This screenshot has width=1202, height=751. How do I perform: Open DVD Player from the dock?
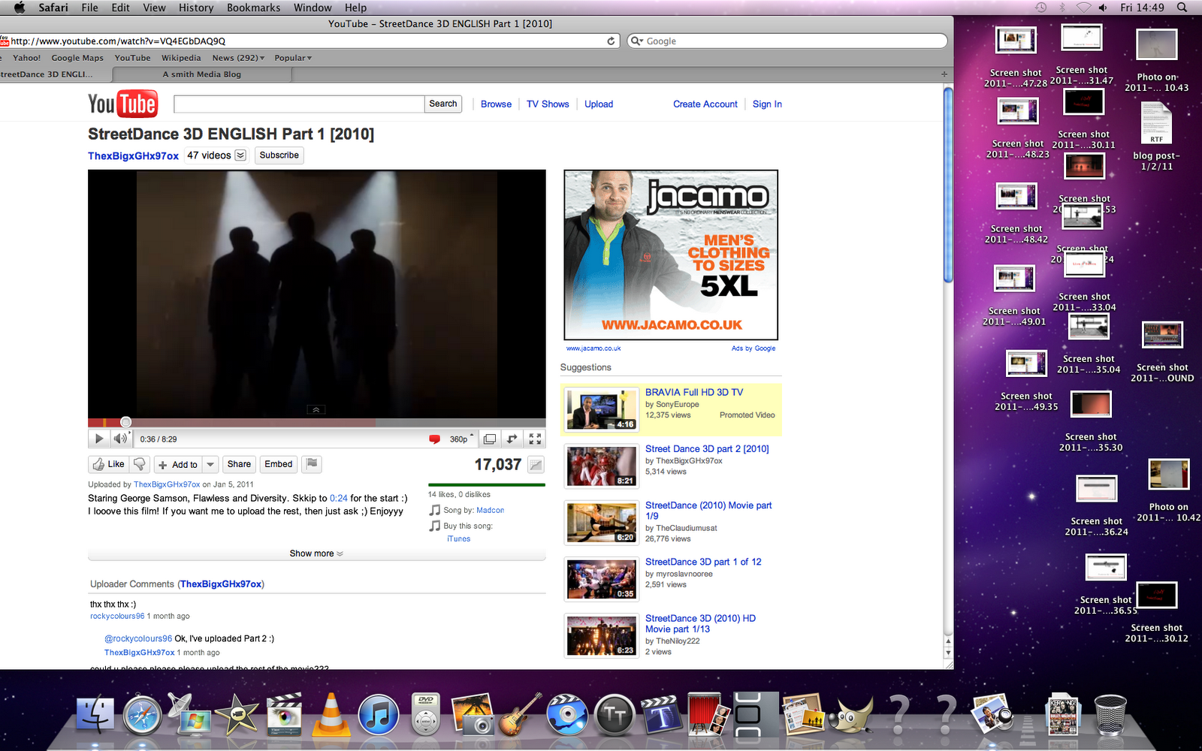(x=425, y=714)
